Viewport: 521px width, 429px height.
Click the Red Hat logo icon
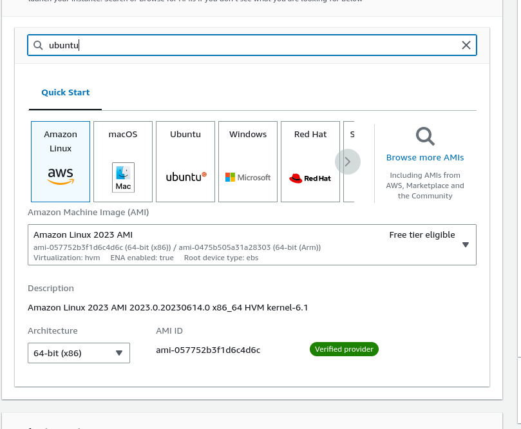[x=310, y=178]
